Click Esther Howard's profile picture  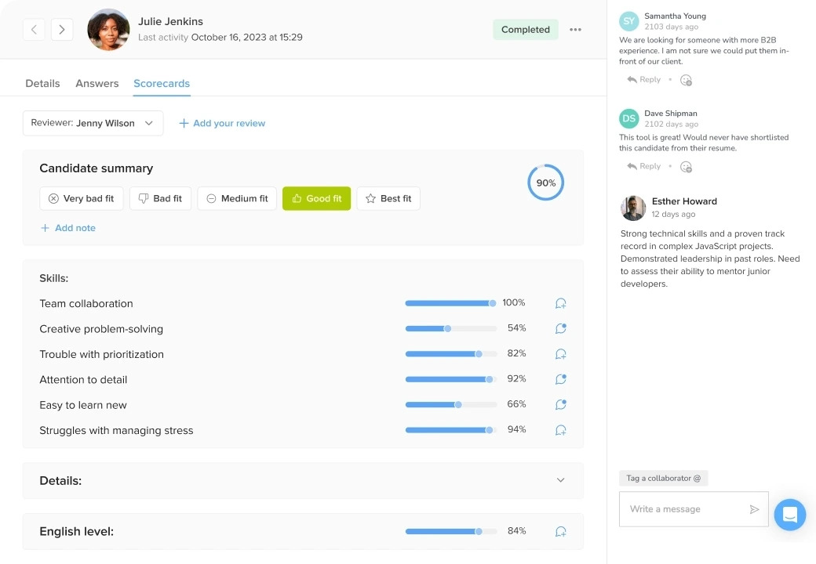coord(633,208)
